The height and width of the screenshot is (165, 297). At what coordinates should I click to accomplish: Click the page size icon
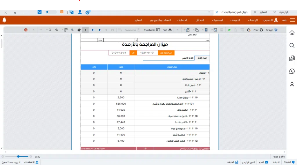188,30
